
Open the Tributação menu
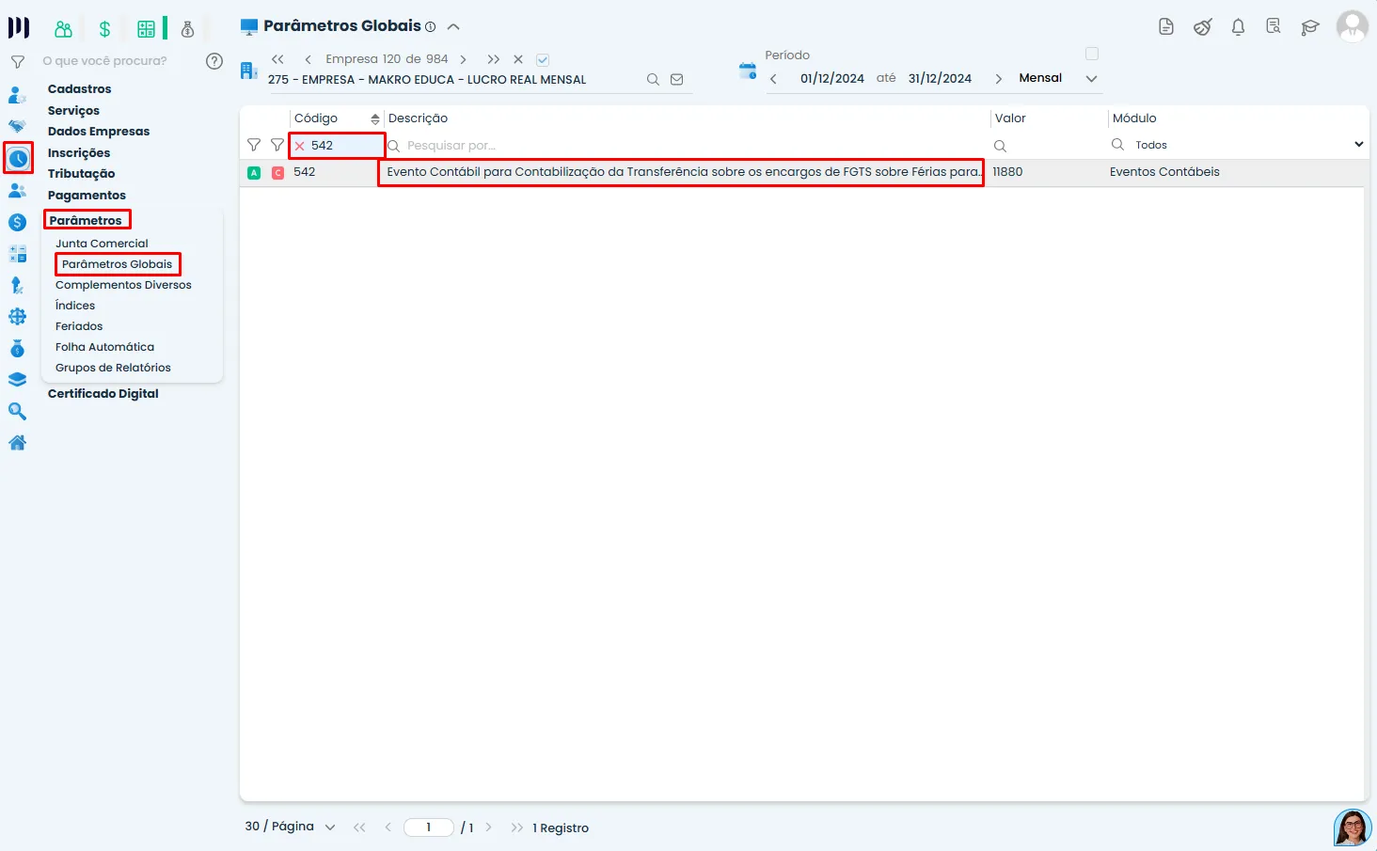[82, 174]
